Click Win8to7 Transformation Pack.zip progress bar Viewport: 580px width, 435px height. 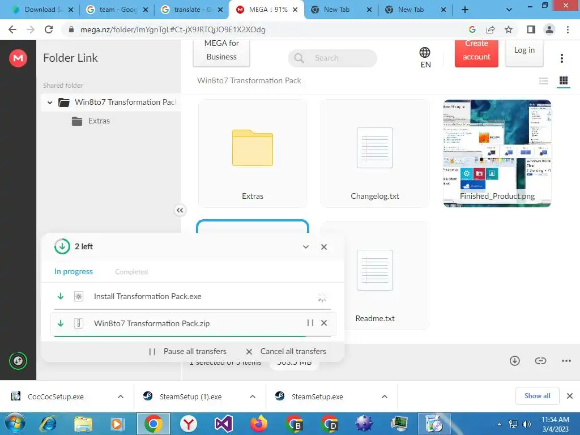(193, 336)
